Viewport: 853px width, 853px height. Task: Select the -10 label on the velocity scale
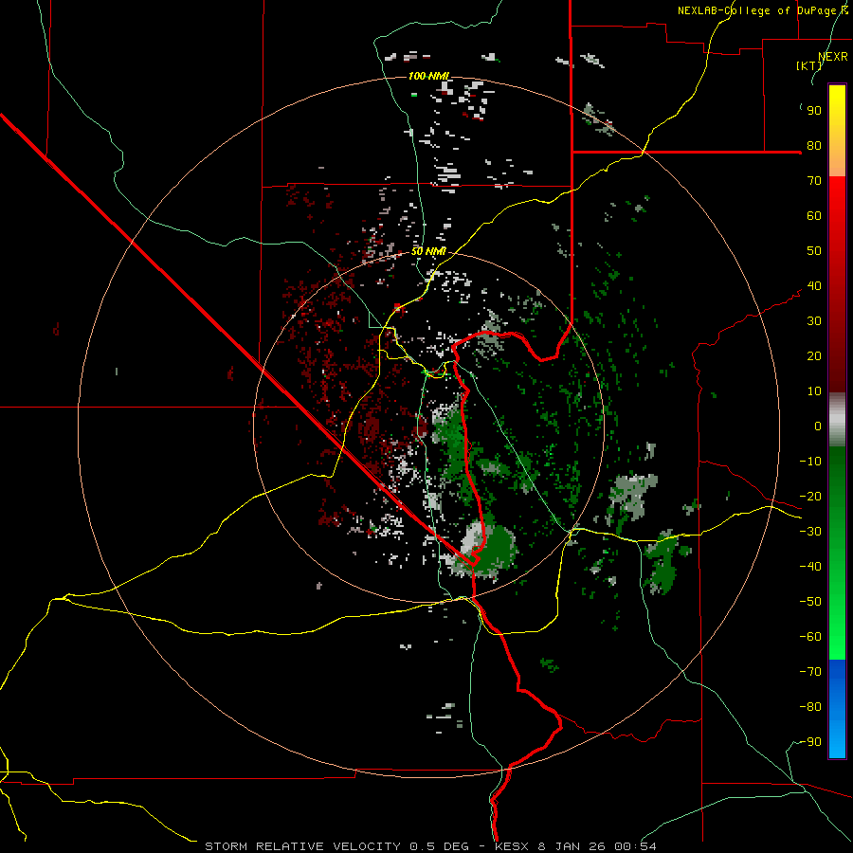[x=810, y=462]
